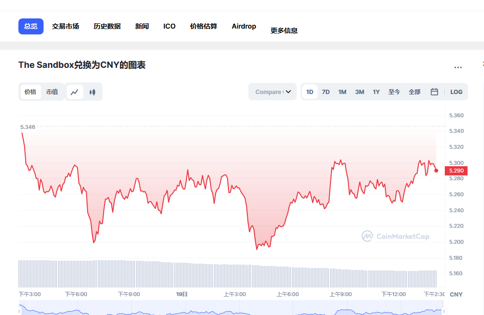Click the 5.200 price axis label
This screenshot has width=484, height=315.
point(456,242)
